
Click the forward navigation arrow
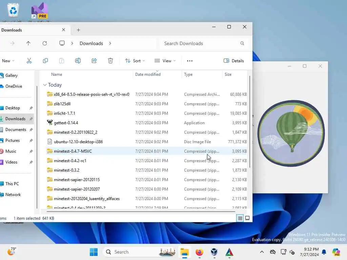[13, 43]
